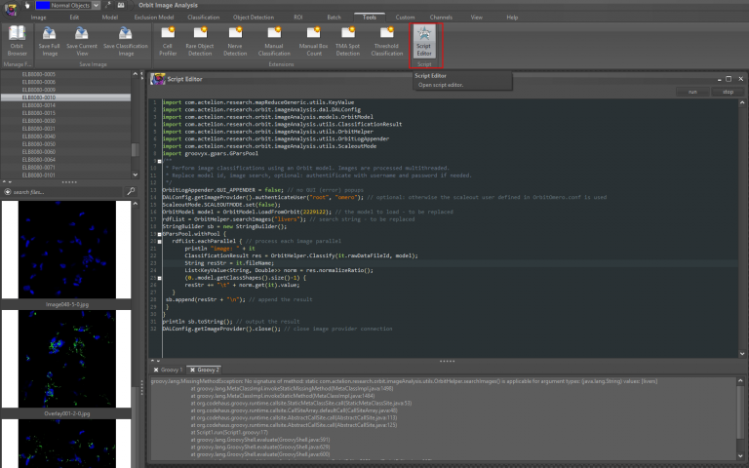Viewport: 749px width, 468px height.
Task: Select ELB8080-0010 highlighted row
Action: (x=66, y=97)
